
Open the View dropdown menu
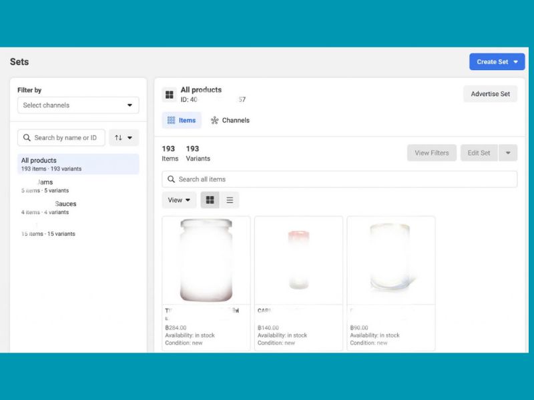click(179, 200)
